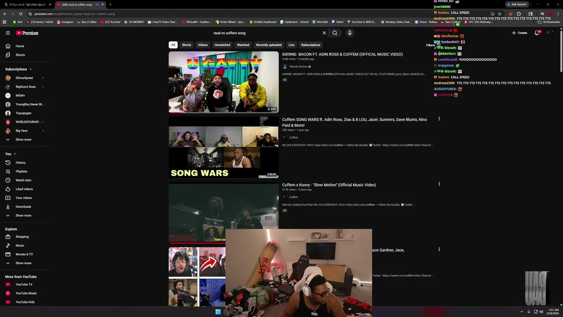Click the magnifier search button

(335, 33)
